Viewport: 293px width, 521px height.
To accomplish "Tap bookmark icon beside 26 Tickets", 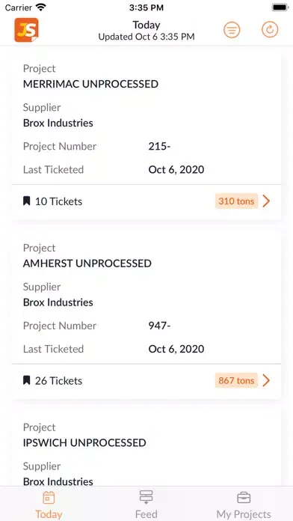I will pyautogui.click(x=27, y=380).
